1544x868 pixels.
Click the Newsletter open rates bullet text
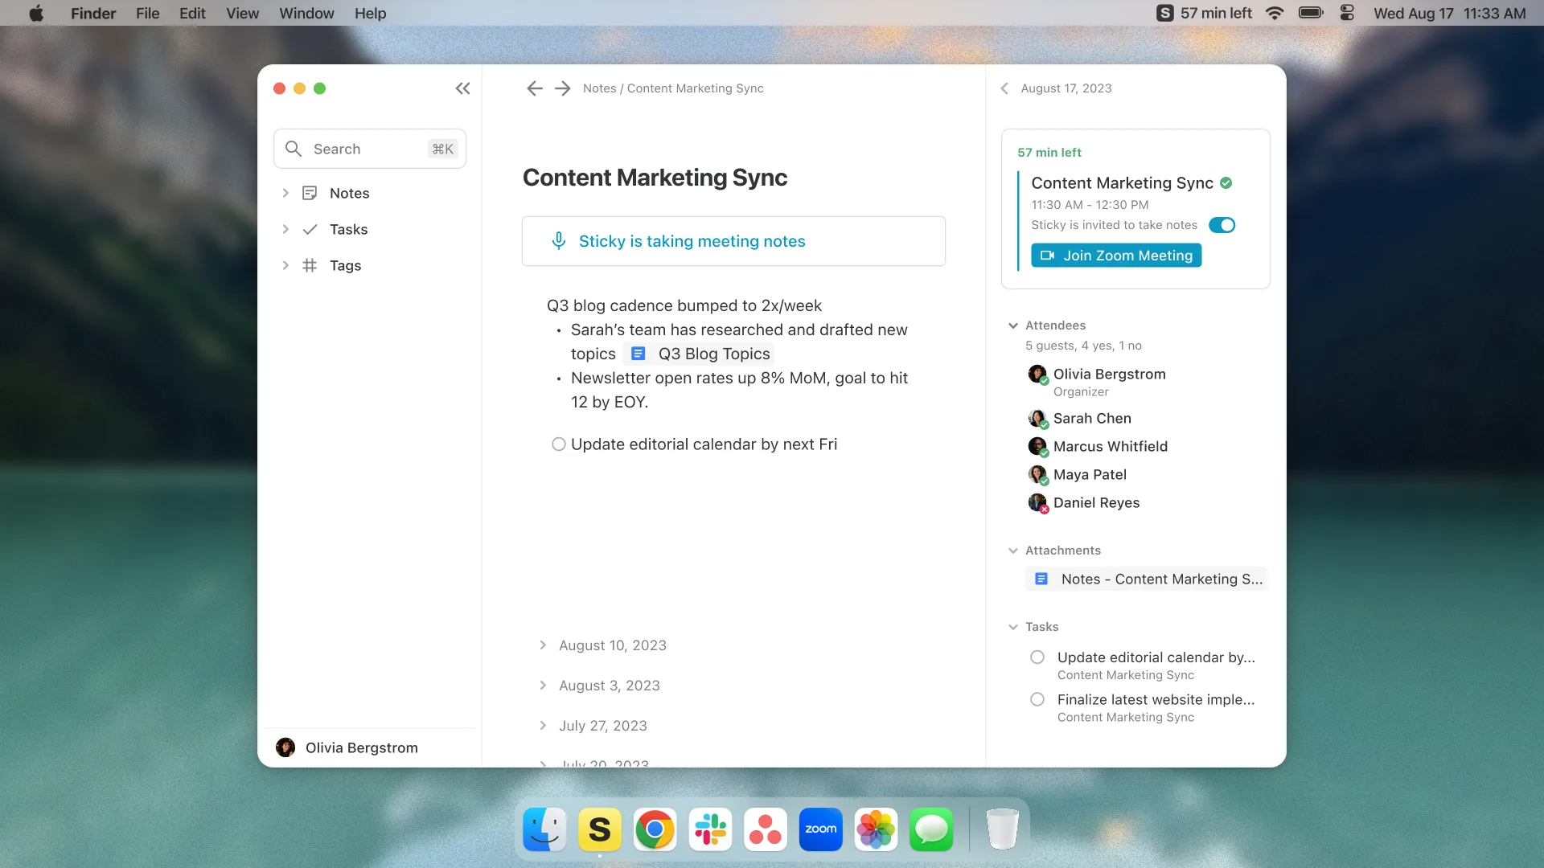pyautogui.click(x=739, y=390)
